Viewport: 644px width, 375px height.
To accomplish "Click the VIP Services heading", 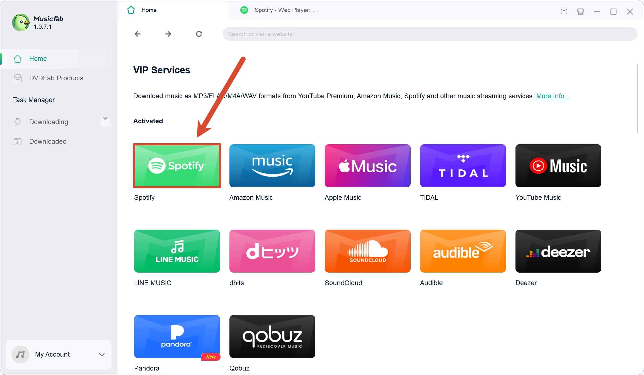I will [x=162, y=70].
